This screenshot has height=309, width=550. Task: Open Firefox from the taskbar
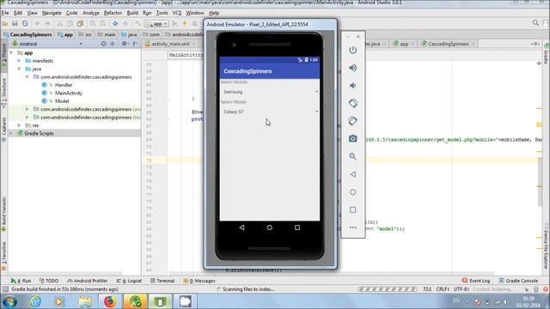(x=110, y=301)
